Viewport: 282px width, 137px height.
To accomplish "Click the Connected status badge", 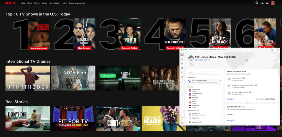I will pos(194,50).
